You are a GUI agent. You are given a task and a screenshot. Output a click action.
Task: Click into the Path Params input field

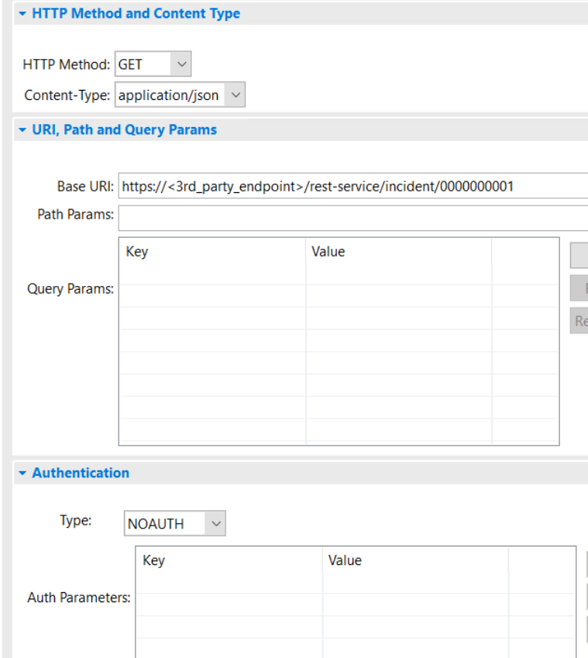[353, 219]
